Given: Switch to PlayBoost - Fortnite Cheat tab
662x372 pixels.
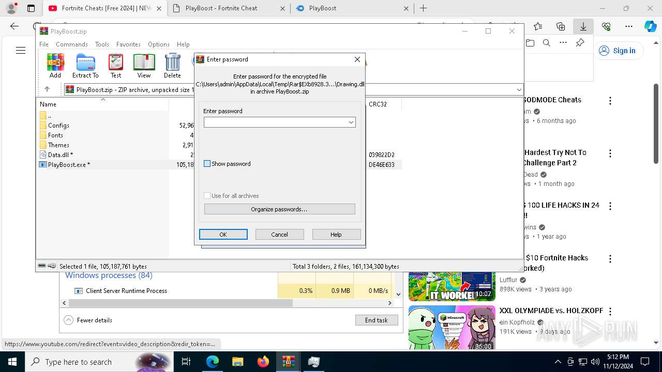Looking at the screenshot, I should pos(228,8).
